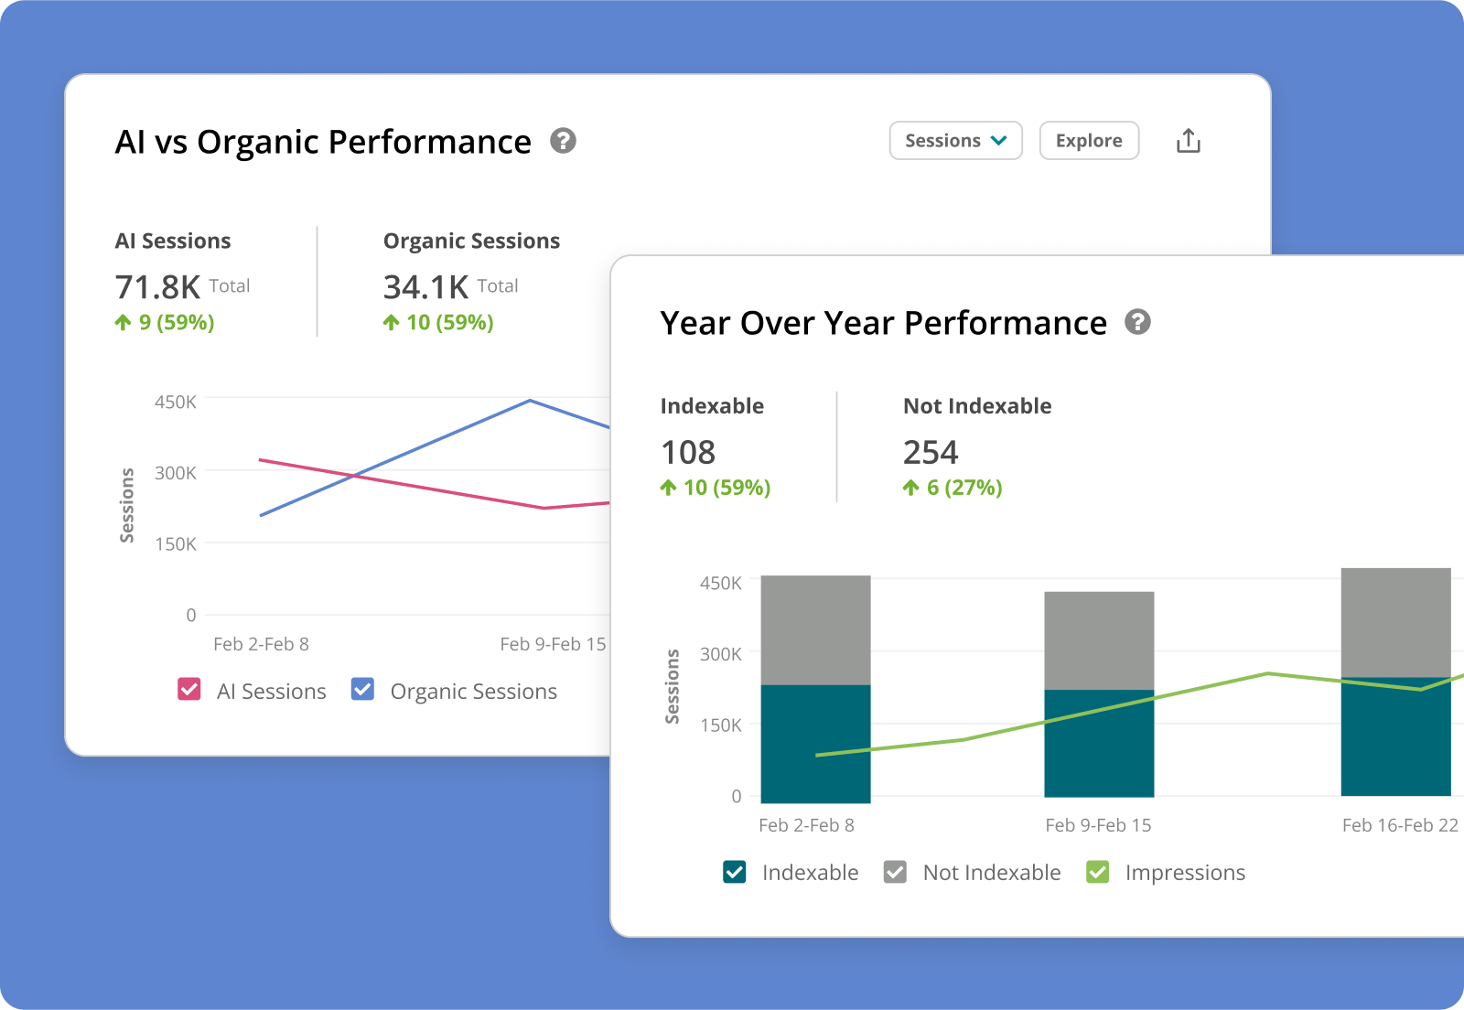Uncheck the Organic Sessions legend checkbox
1464x1010 pixels.
[x=362, y=690]
